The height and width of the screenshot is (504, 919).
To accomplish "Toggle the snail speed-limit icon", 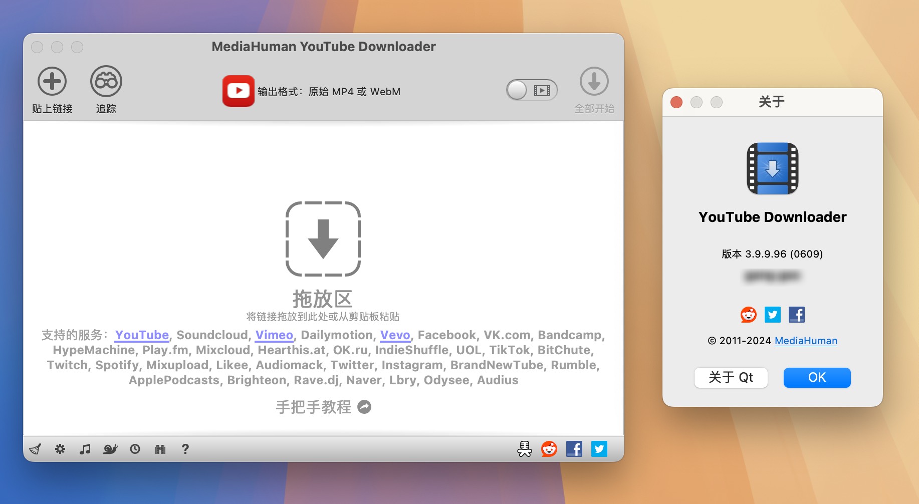I will click(x=110, y=449).
